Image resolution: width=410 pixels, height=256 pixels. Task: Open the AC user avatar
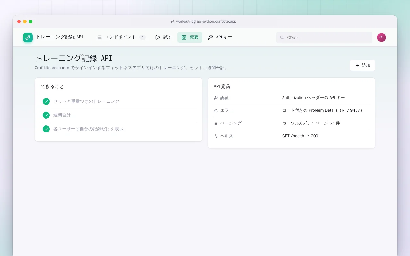pyautogui.click(x=381, y=37)
